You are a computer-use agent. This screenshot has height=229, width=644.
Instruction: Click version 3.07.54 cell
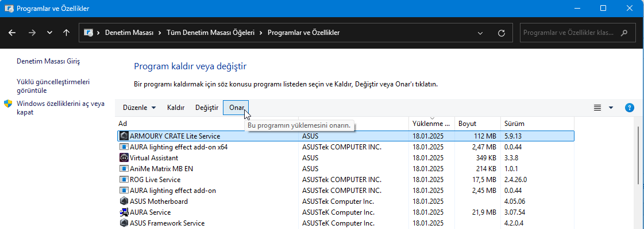(x=515, y=212)
